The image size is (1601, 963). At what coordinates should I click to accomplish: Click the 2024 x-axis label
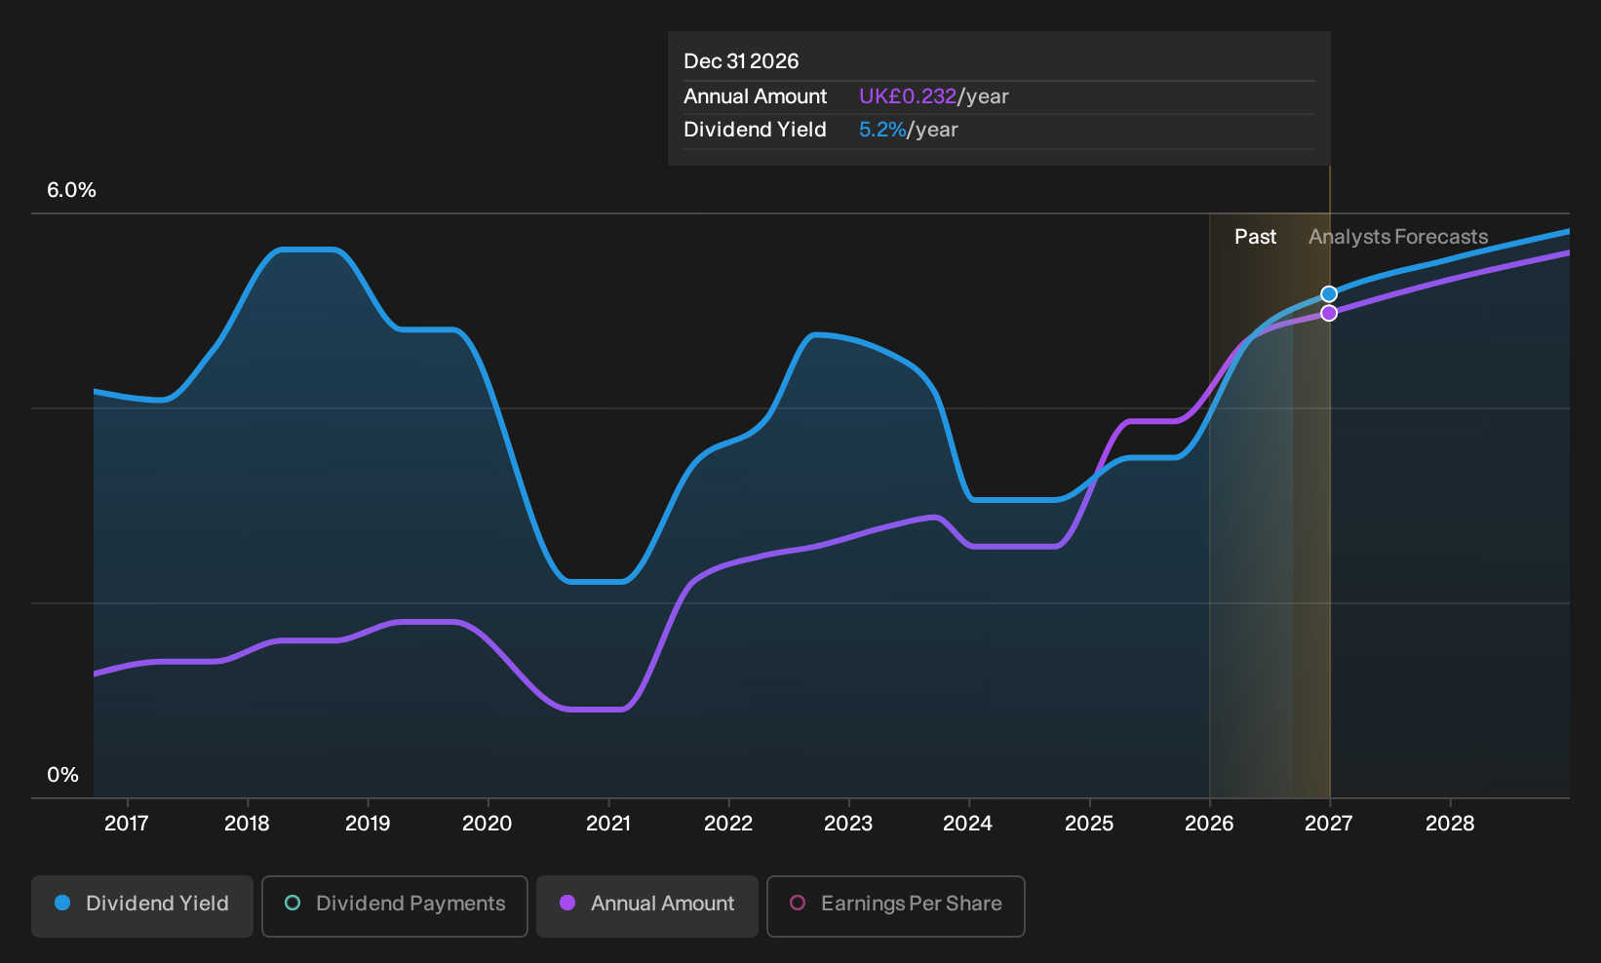968,824
